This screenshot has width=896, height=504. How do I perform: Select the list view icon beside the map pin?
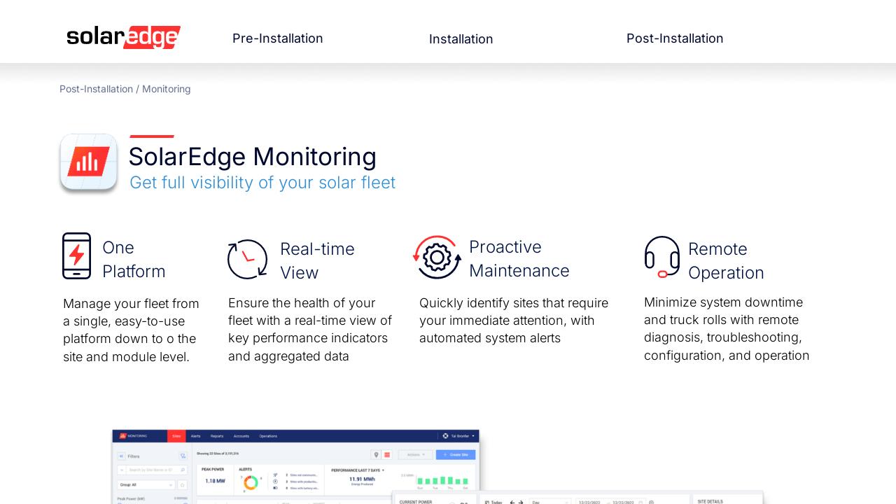click(x=386, y=455)
